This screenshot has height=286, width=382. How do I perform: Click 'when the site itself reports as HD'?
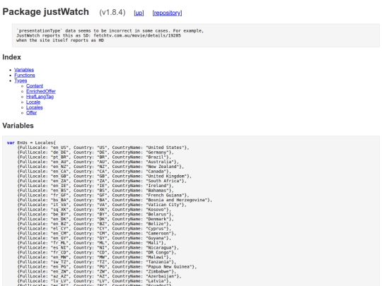coord(60,40)
